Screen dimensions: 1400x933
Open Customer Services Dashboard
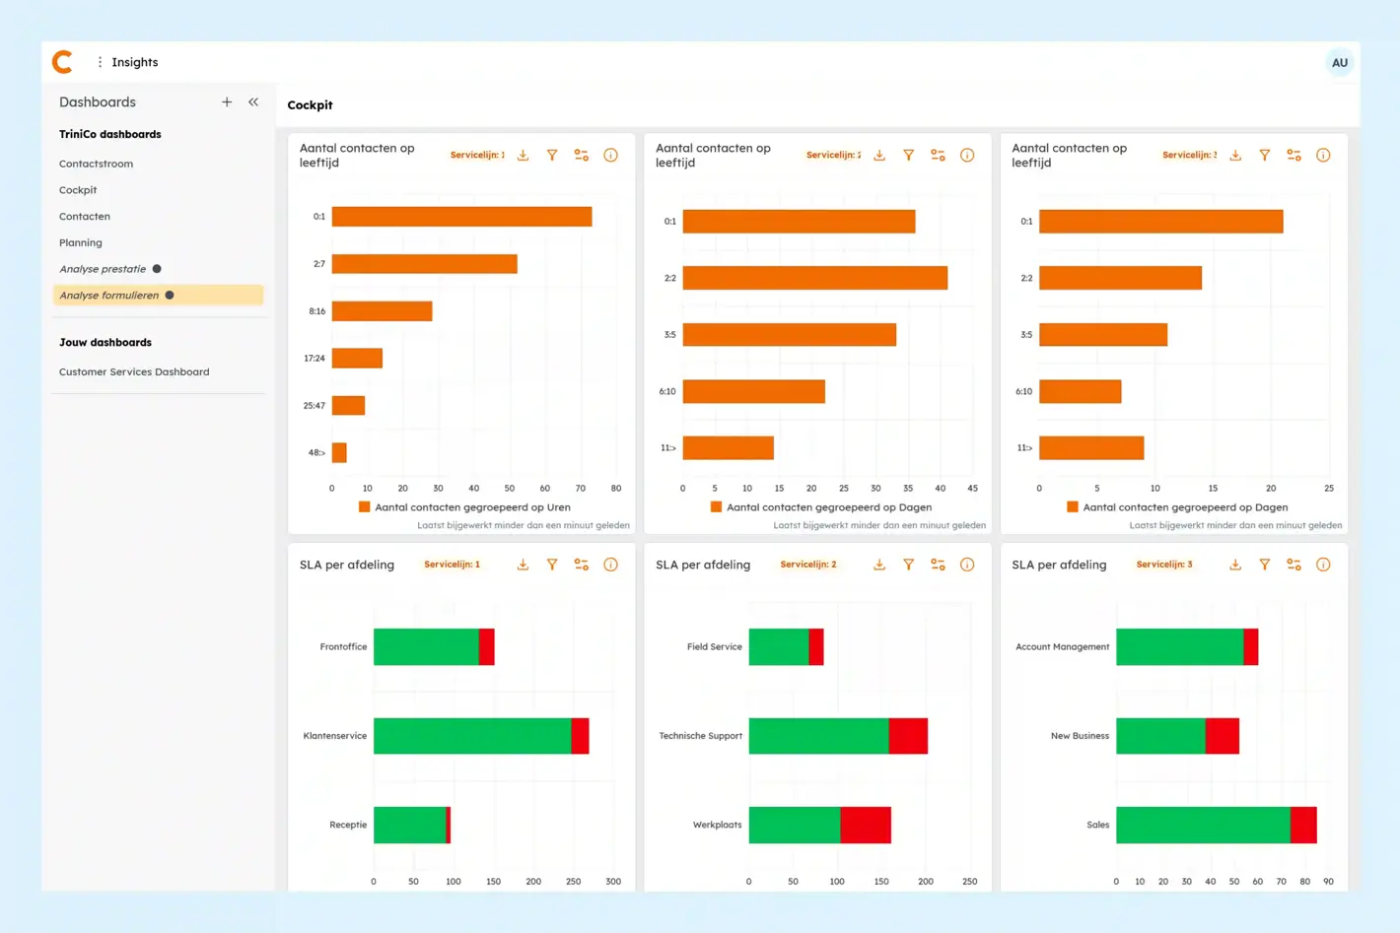pos(134,372)
